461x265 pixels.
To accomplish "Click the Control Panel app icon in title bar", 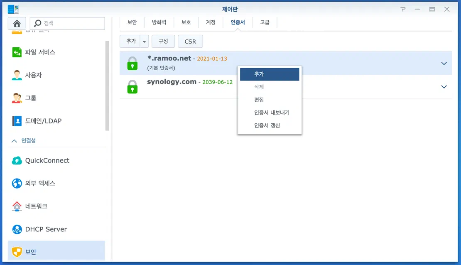I will 13,10.
